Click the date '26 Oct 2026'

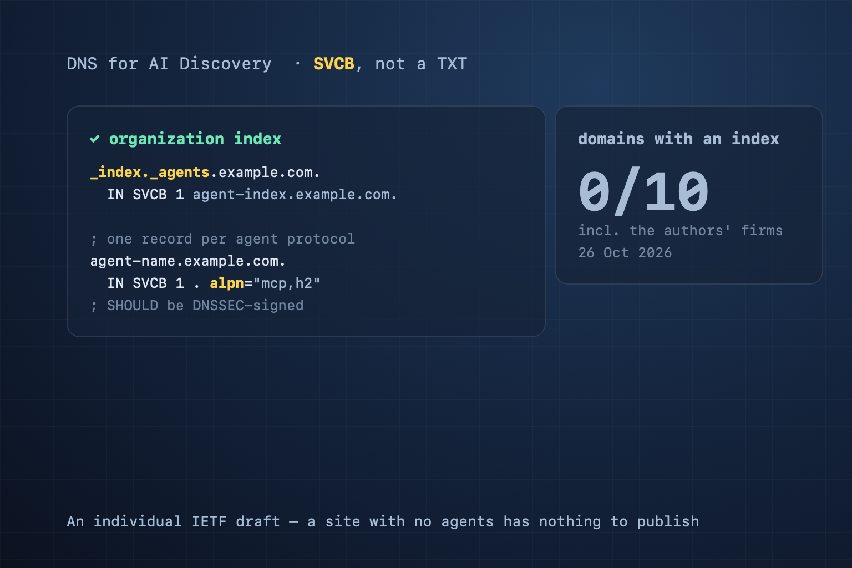click(625, 253)
